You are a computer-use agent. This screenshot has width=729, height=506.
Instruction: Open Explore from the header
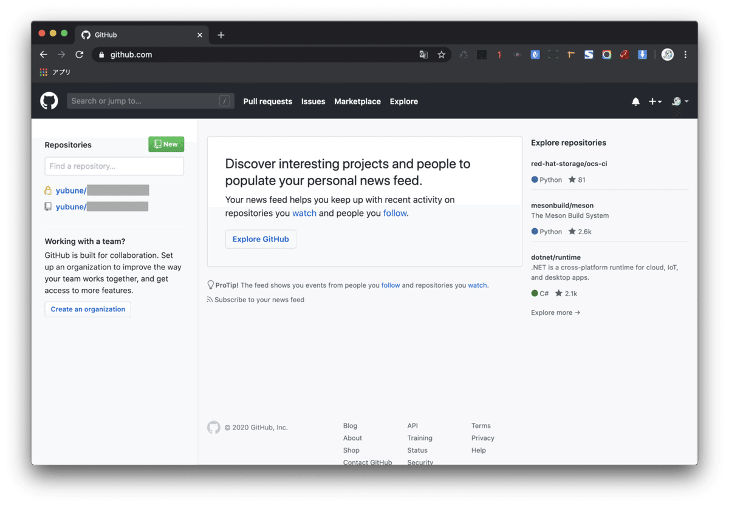pos(404,101)
